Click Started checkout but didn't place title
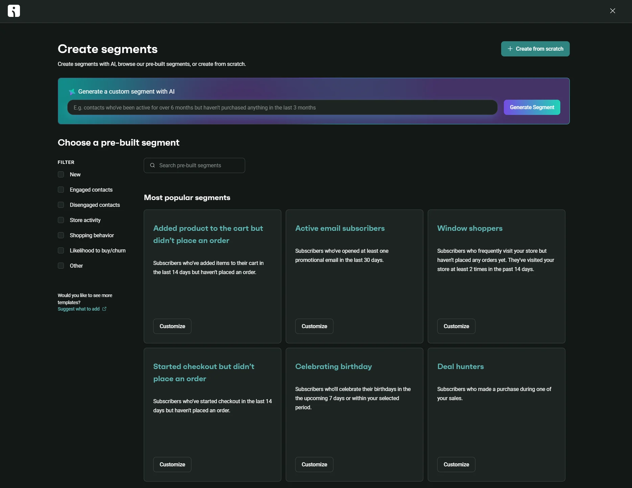 click(204, 372)
